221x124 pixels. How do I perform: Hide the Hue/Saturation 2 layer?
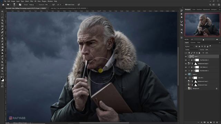pos(186,60)
